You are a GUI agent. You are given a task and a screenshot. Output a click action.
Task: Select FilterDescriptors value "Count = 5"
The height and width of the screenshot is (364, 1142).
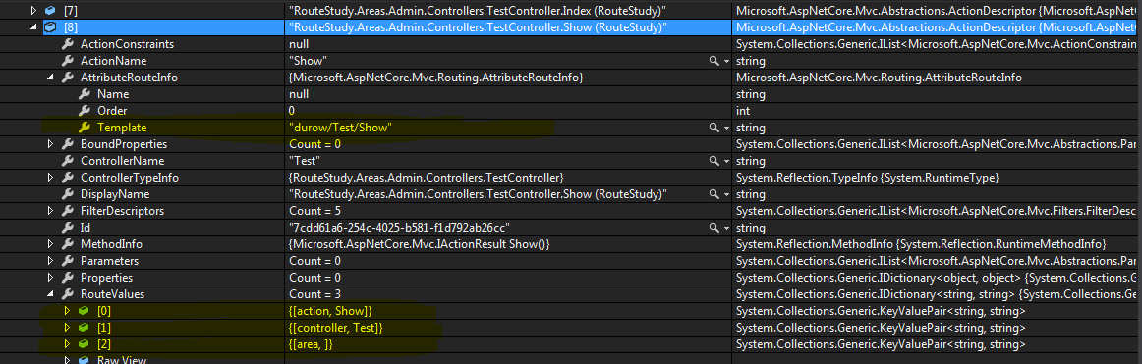click(314, 211)
